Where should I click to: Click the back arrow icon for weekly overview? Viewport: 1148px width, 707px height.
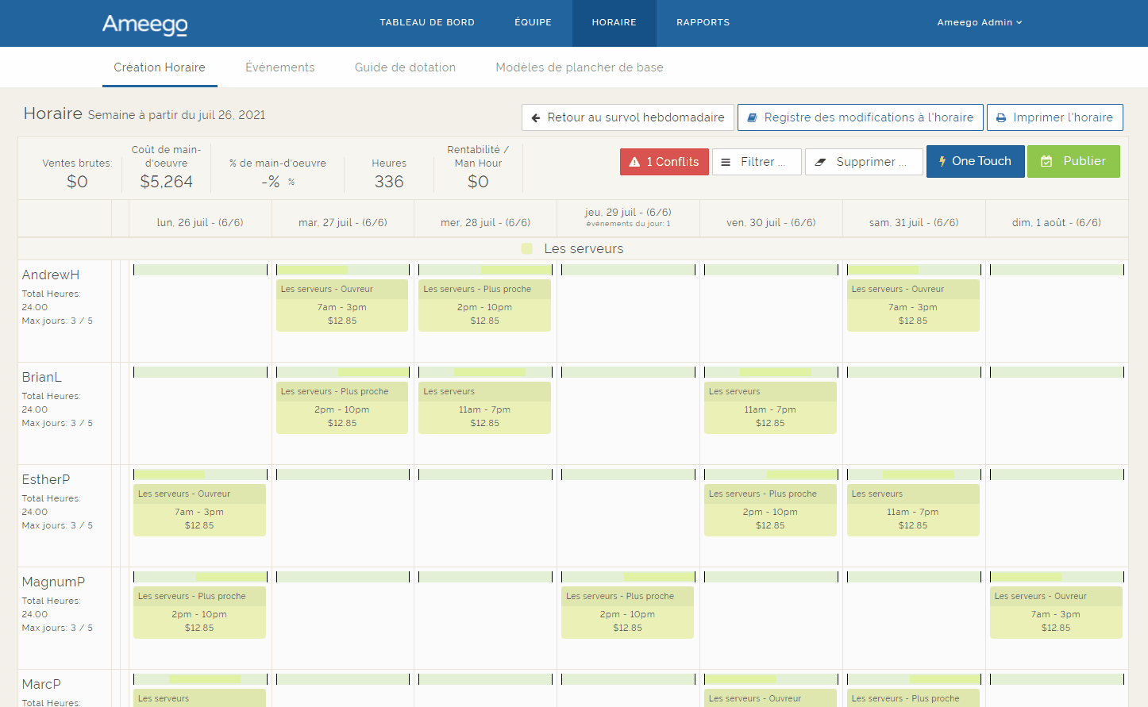[536, 117]
